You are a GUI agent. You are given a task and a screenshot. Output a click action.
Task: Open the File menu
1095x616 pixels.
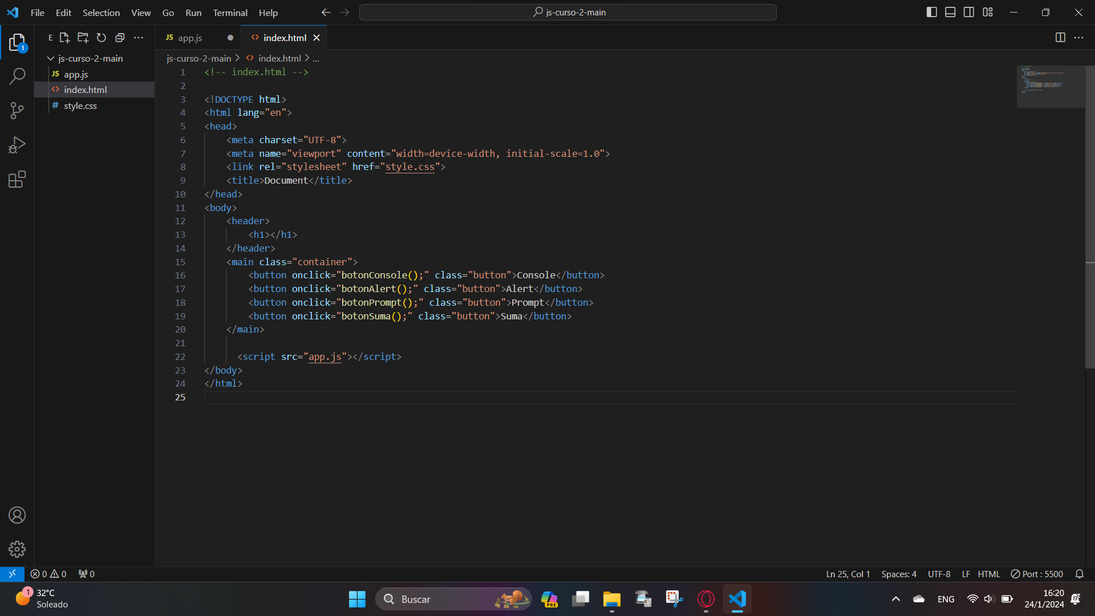pyautogui.click(x=38, y=13)
